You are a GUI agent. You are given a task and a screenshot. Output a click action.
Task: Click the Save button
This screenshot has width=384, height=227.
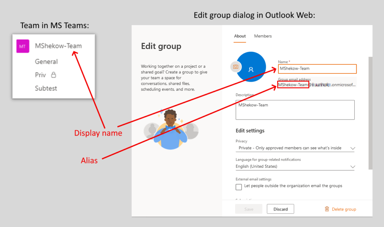pyautogui.click(x=249, y=209)
